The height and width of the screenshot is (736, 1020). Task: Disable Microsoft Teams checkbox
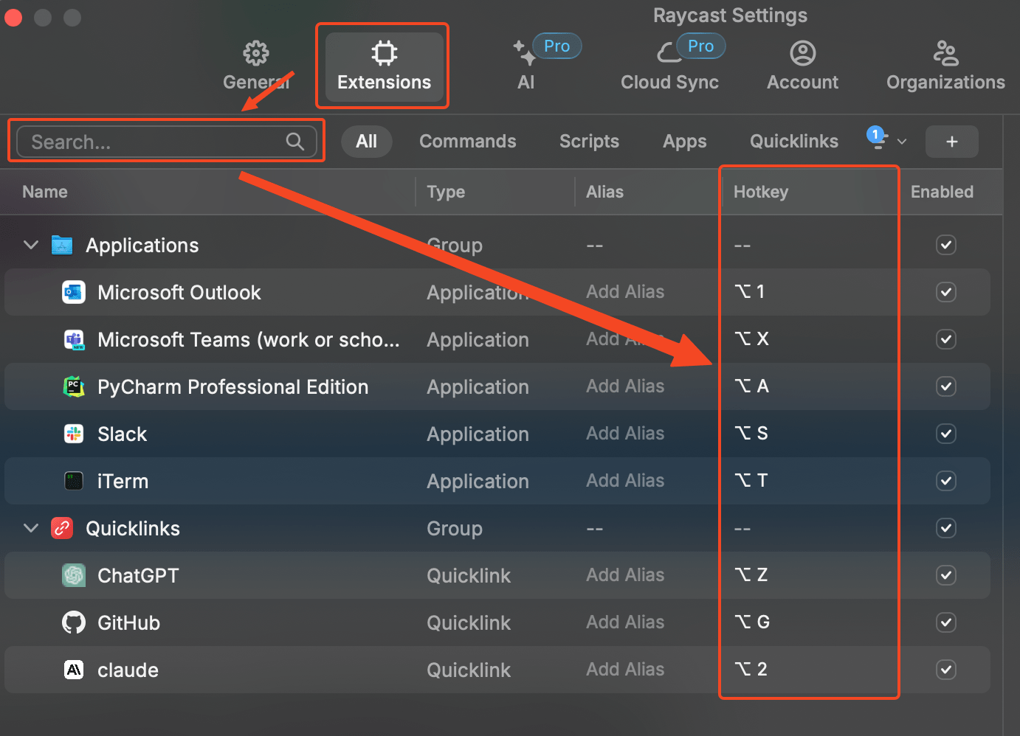tap(946, 339)
